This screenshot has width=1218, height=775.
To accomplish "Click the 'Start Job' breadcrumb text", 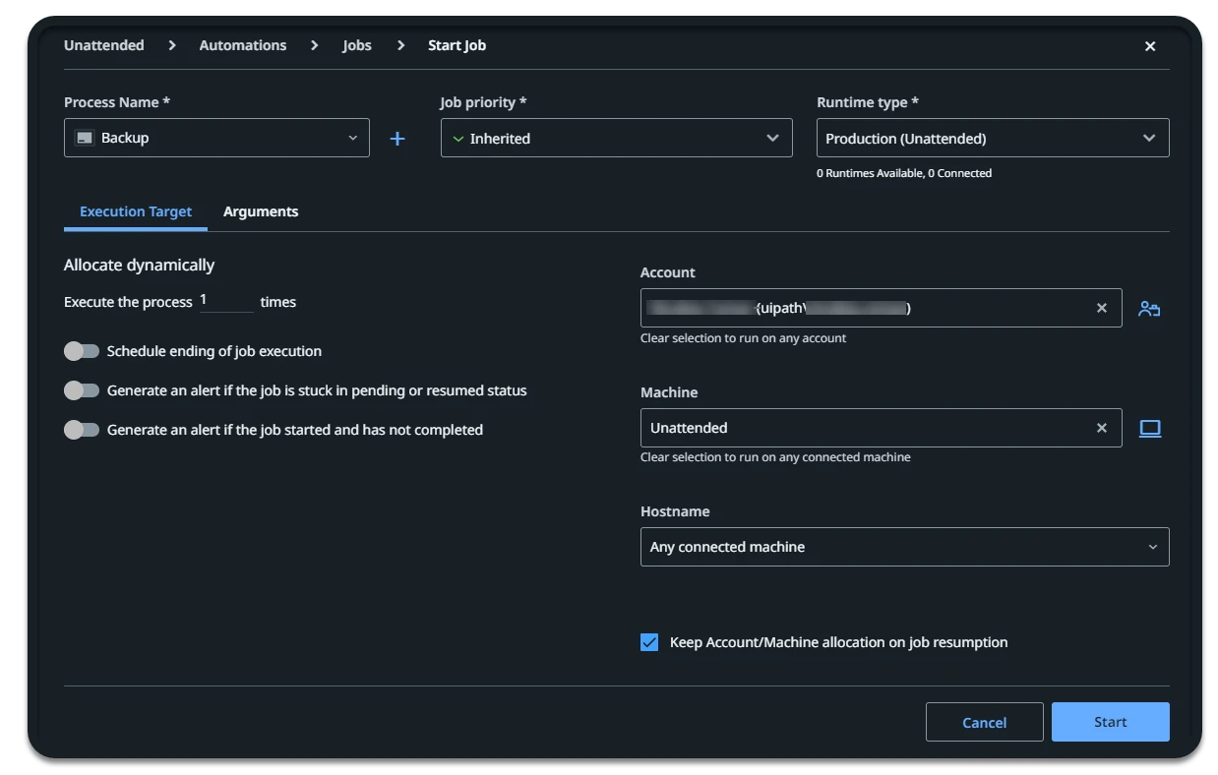I will pos(457,45).
